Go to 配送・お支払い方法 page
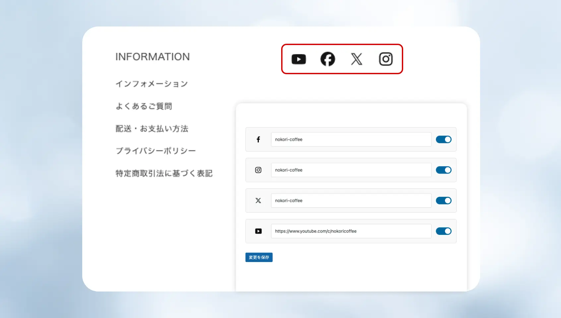This screenshot has width=561, height=318. click(x=152, y=129)
